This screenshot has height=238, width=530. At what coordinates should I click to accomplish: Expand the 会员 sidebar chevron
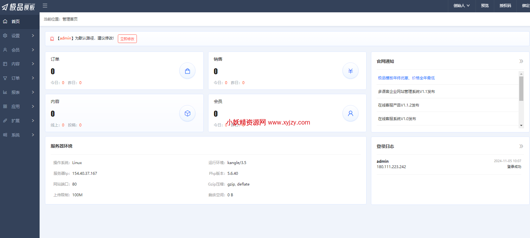33,50
